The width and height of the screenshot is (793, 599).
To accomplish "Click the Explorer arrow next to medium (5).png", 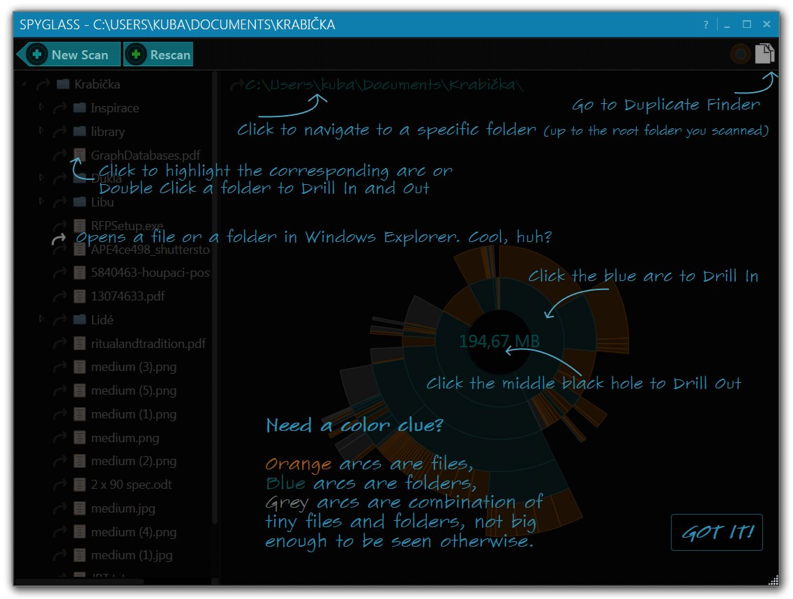I will [60, 391].
